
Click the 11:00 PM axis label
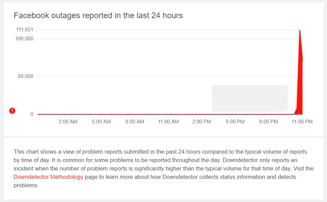click(302, 122)
